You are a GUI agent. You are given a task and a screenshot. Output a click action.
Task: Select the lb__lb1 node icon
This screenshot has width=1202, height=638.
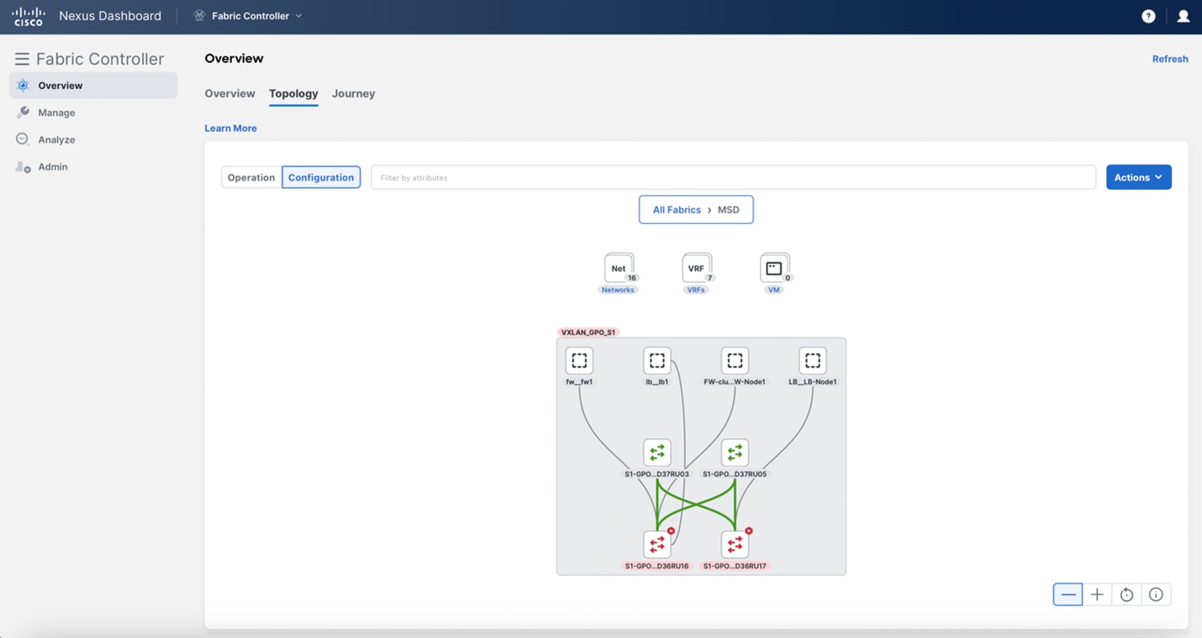pyautogui.click(x=657, y=361)
